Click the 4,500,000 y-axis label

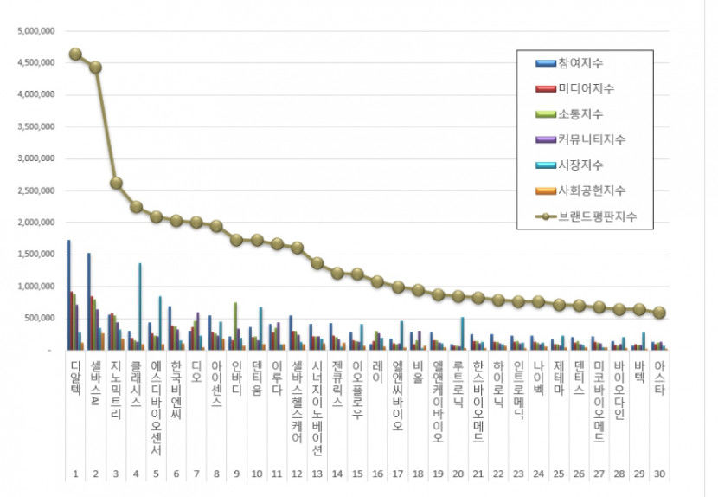click(x=36, y=63)
